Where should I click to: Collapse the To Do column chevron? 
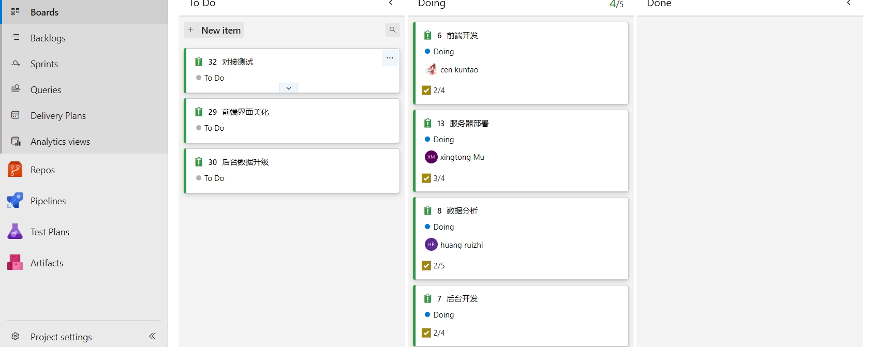tap(391, 3)
